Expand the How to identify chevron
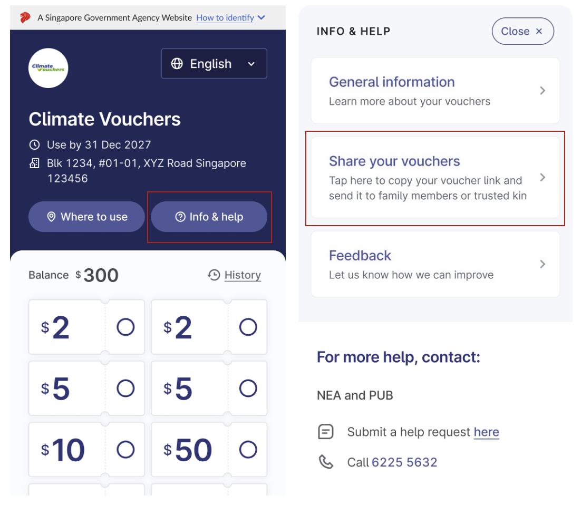This screenshot has height=505, width=581. [x=261, y=17]
